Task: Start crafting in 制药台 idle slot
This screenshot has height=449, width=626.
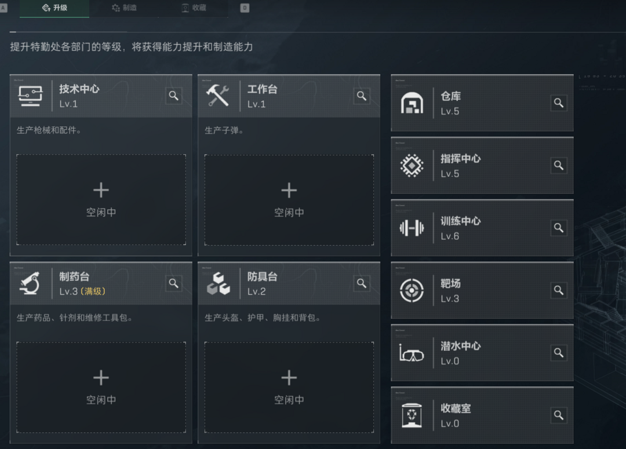Action: [101, 387]
